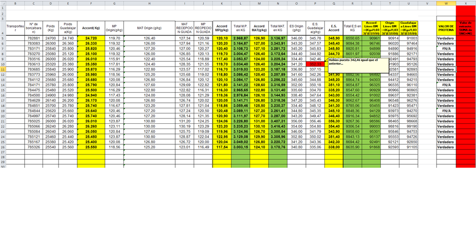The height and width of the screenshot is (228, 476).
Task: Select the Poids cell 24700
Action: (x=50, y=38)
